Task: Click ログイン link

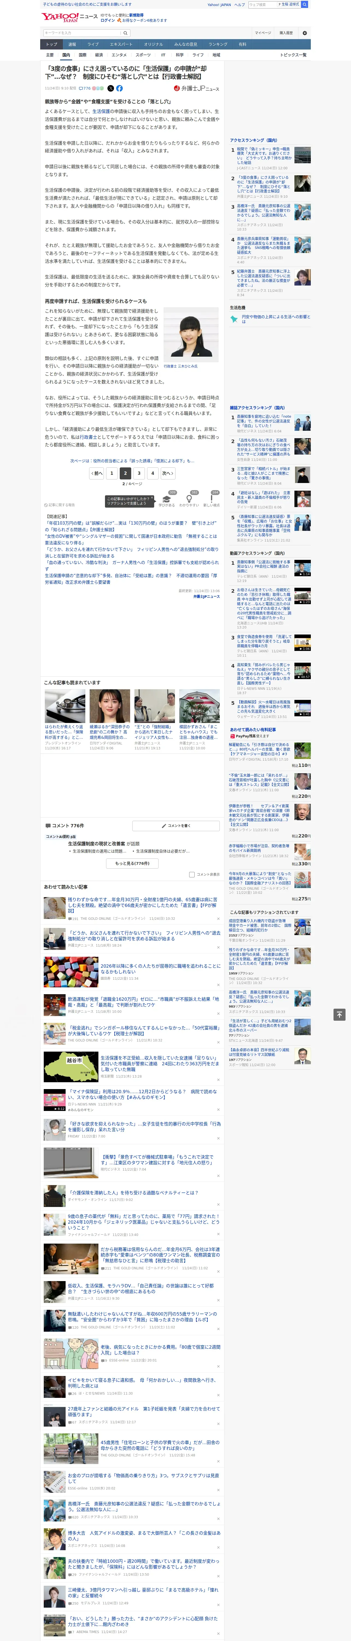Action: 108,21
